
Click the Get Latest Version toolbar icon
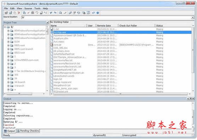pyautogui.click(x=24, y=13)
